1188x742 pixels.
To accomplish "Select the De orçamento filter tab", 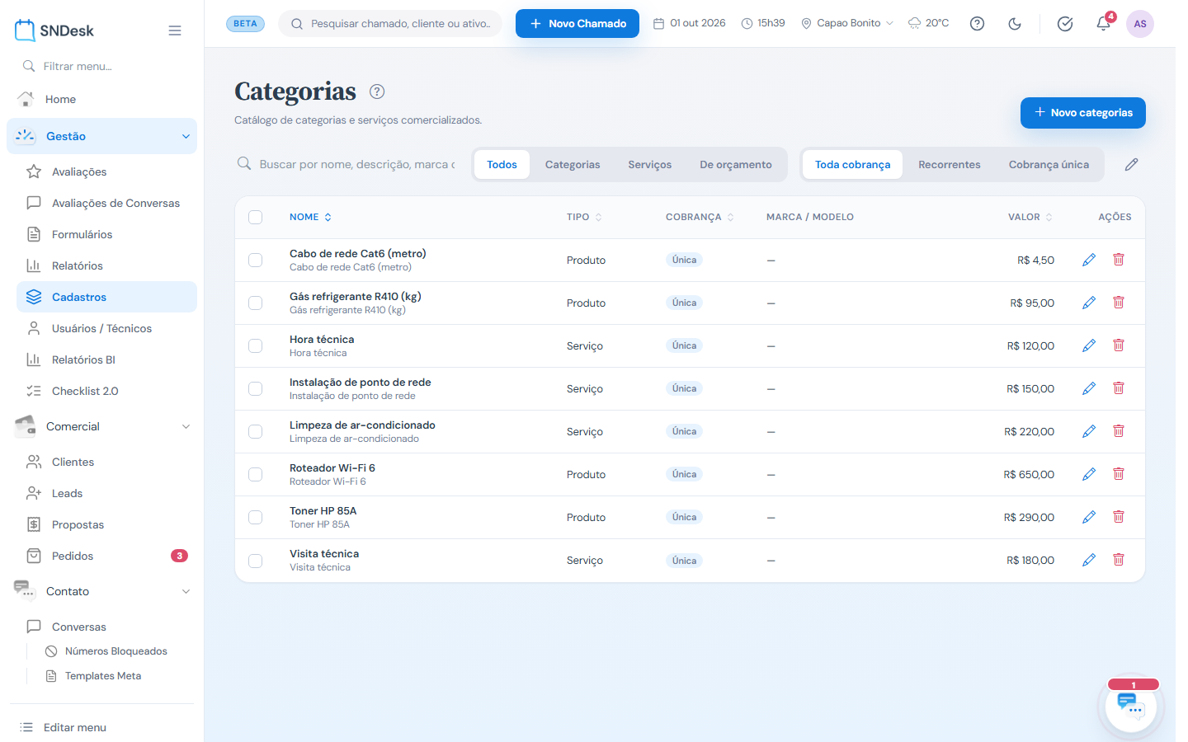I will coord(736,165).
